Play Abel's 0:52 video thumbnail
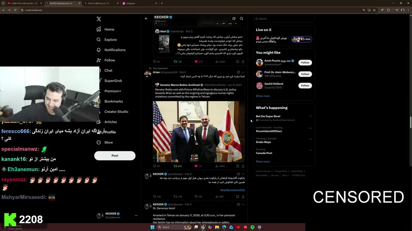Image resolution: width=412 pixels, height=231 pixels. coord(164,43)
